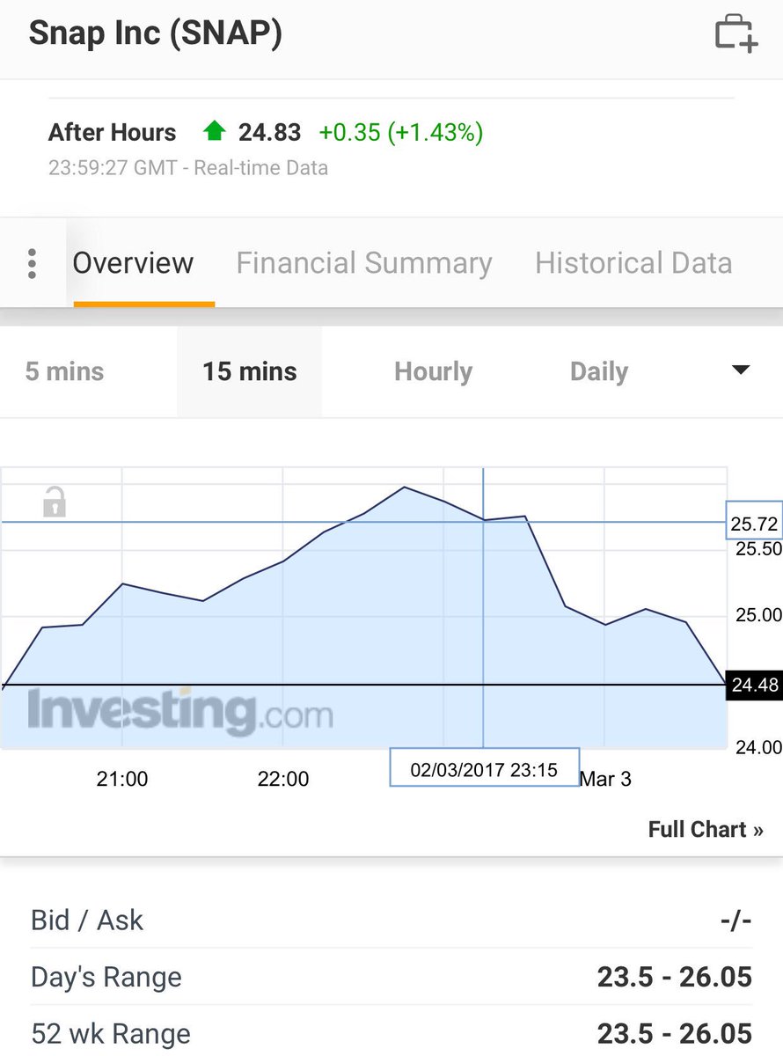783x1056 pixels.
Task: Click the 22:00 time axis label
Action: pos(283,779)
